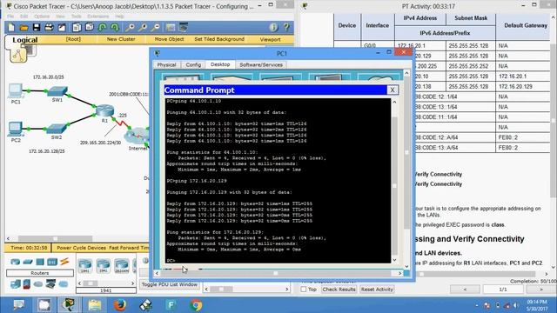
Task: Select the End Devices category icon
Action: coord(16,284)
